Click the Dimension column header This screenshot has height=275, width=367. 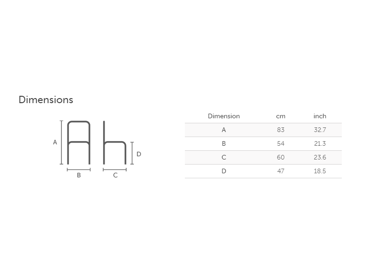click(x=224, y=116)
